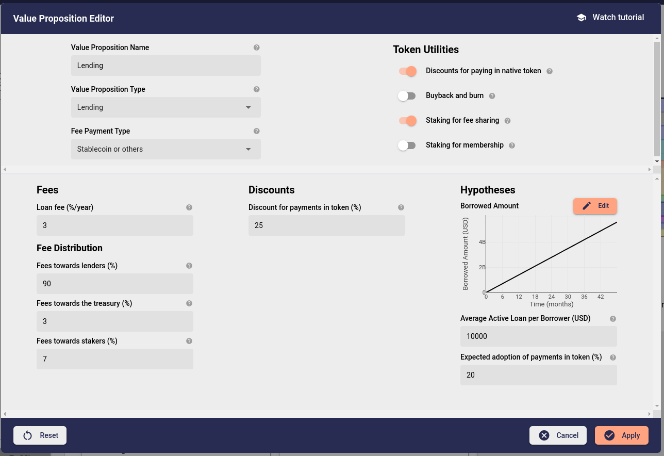Click the help icon beside Fee Payment Type
The image size is (664, 456).
click(256, 131)
